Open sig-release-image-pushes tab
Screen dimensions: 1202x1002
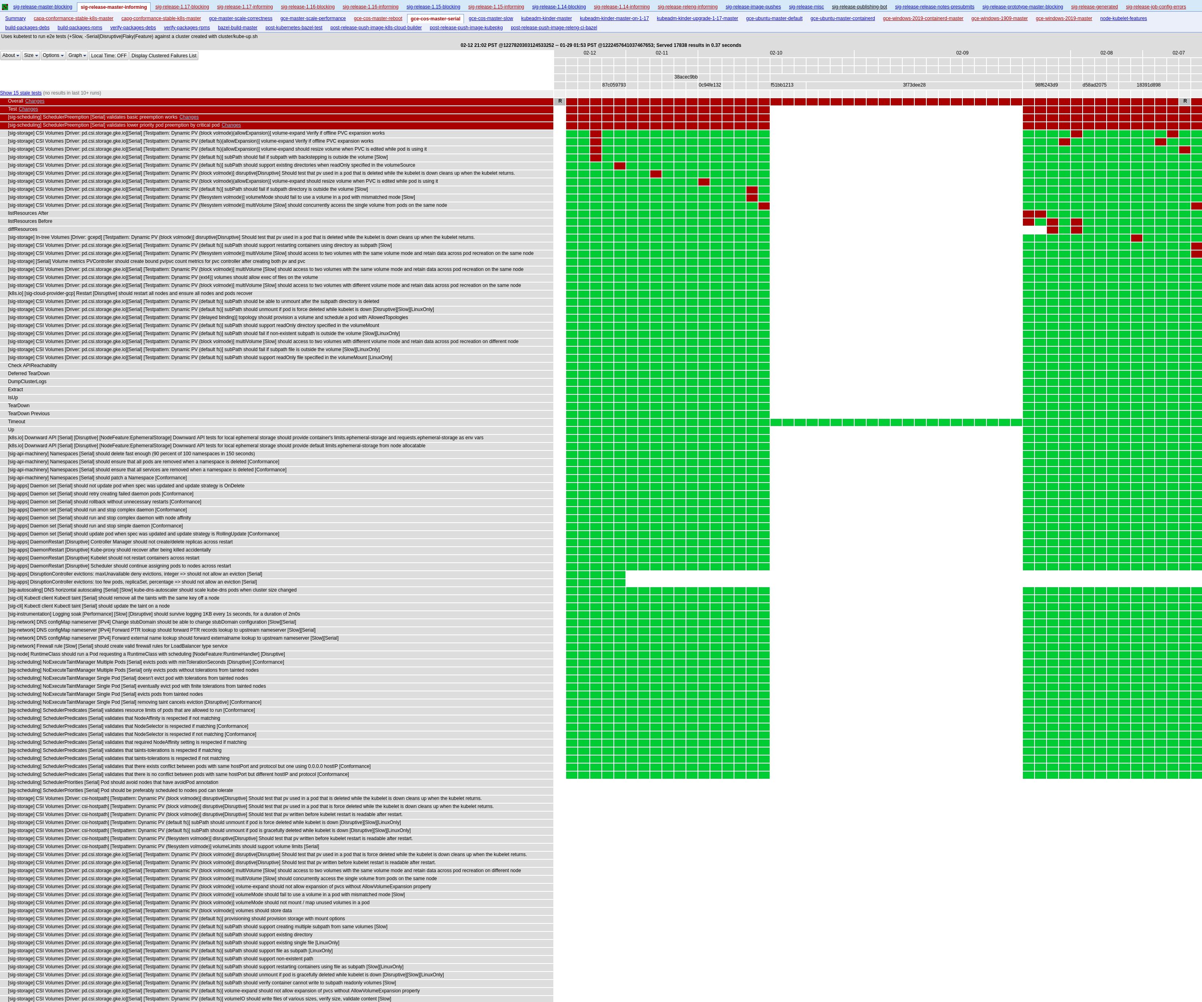coord(753,7)
